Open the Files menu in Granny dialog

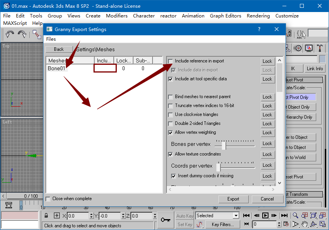pos(51,39)
